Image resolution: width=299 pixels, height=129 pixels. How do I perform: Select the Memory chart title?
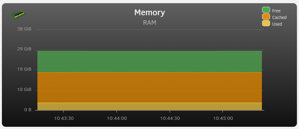(149, 13)
